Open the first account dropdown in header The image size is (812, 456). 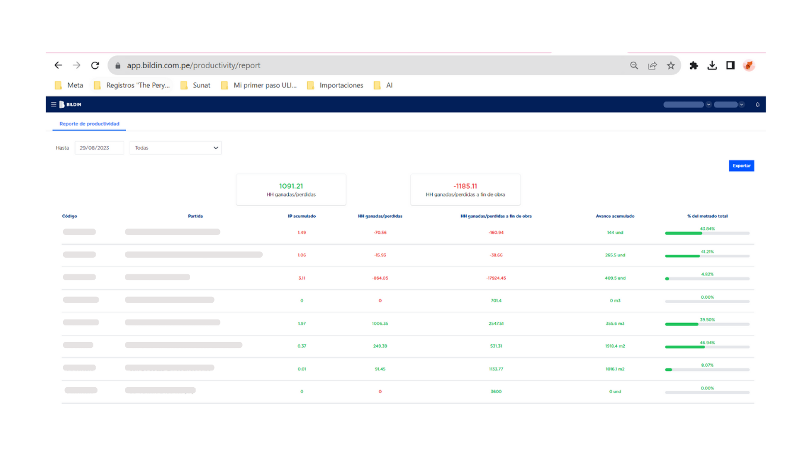(x=687, y=104)
